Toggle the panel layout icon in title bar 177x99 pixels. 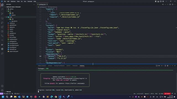(158, 1)
